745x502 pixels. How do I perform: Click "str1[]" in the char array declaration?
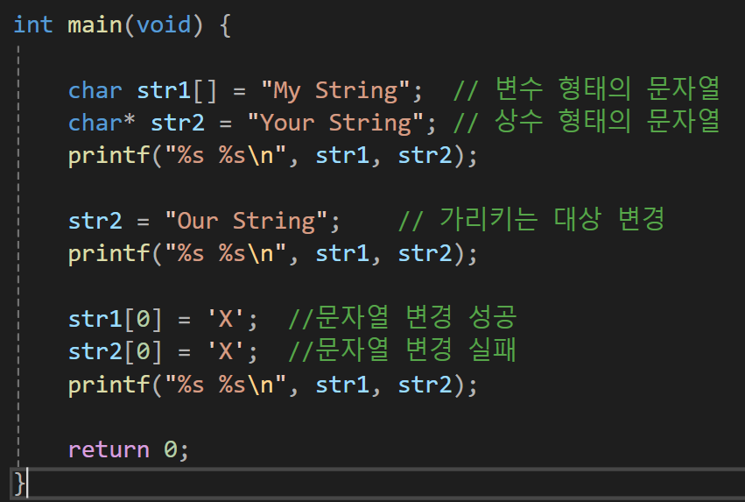tap(177, 90)
